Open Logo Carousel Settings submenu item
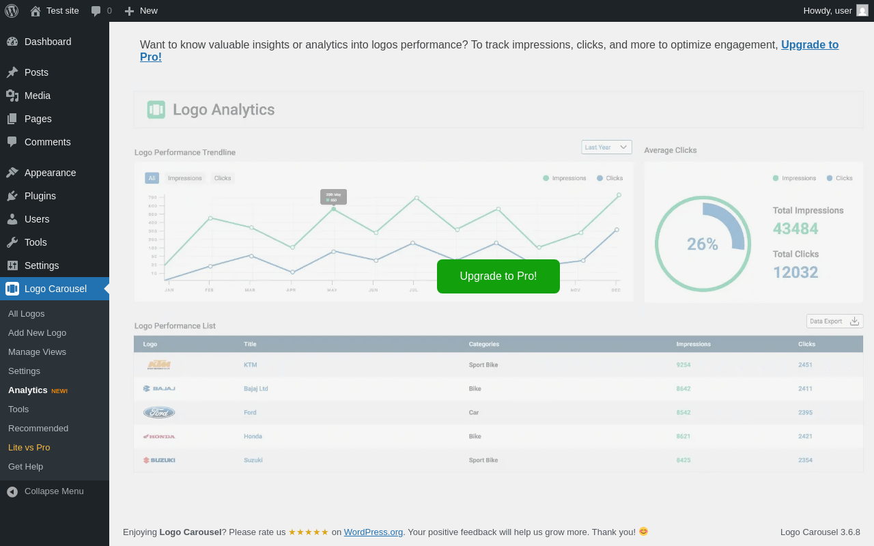The width and height of the screenshot is (874, 546). (25, 371)
